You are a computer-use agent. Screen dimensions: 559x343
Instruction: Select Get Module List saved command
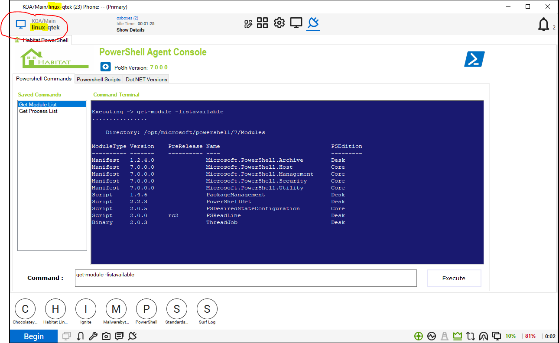[x=52, y=104]
